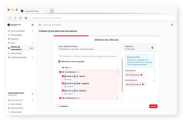The height and width of the screenshot is (124, 186).
Task: Click the Administration gear icon
Action: [9, 108]
